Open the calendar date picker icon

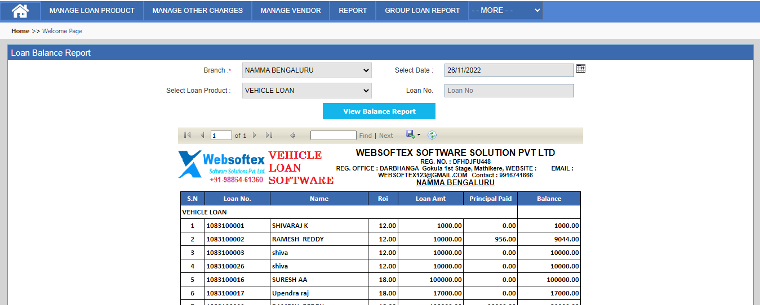(x=581, y=69)
